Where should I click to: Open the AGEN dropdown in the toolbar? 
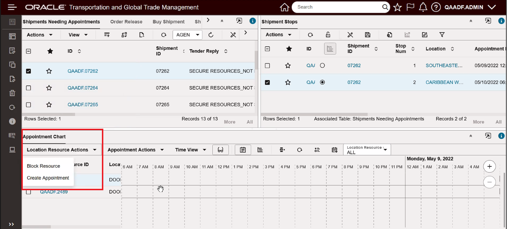tap(187, 34)
